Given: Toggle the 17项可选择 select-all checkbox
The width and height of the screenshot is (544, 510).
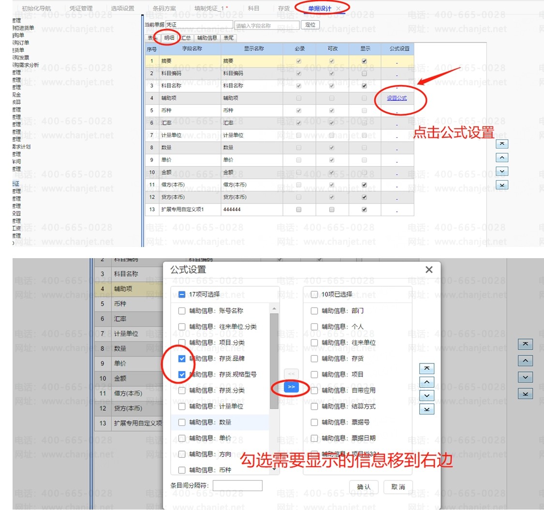Looking at the screenshot, I should coord(182,294).
